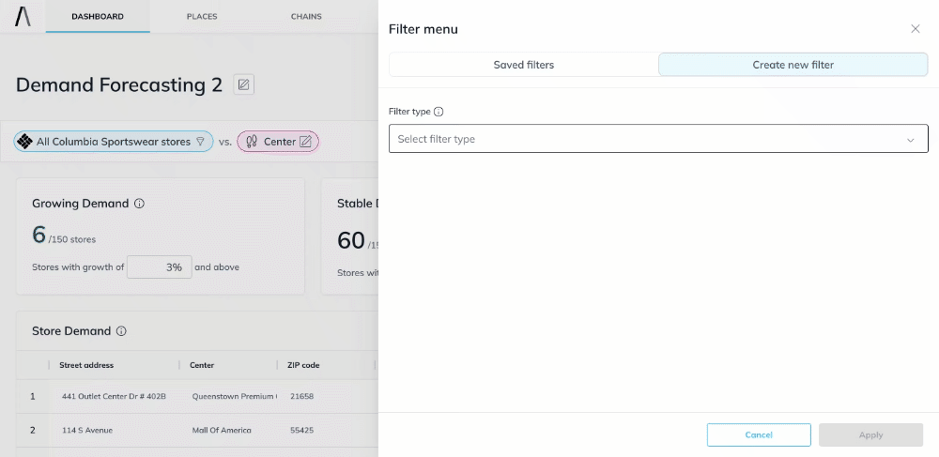Click the All Columbia Sportswear stores chip
939x457 pixels.
pos(114,142)
